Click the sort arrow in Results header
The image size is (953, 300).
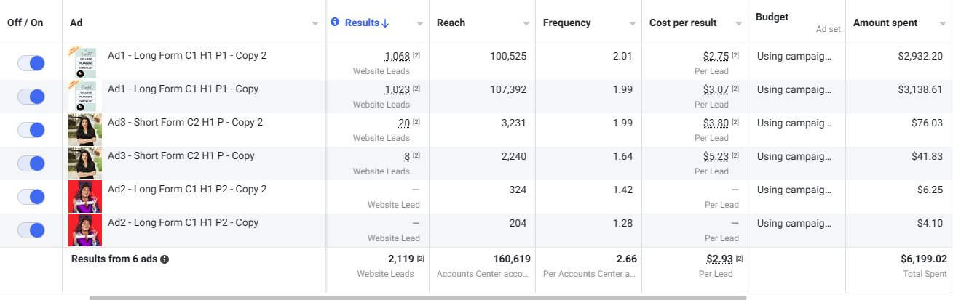point(385,23)
